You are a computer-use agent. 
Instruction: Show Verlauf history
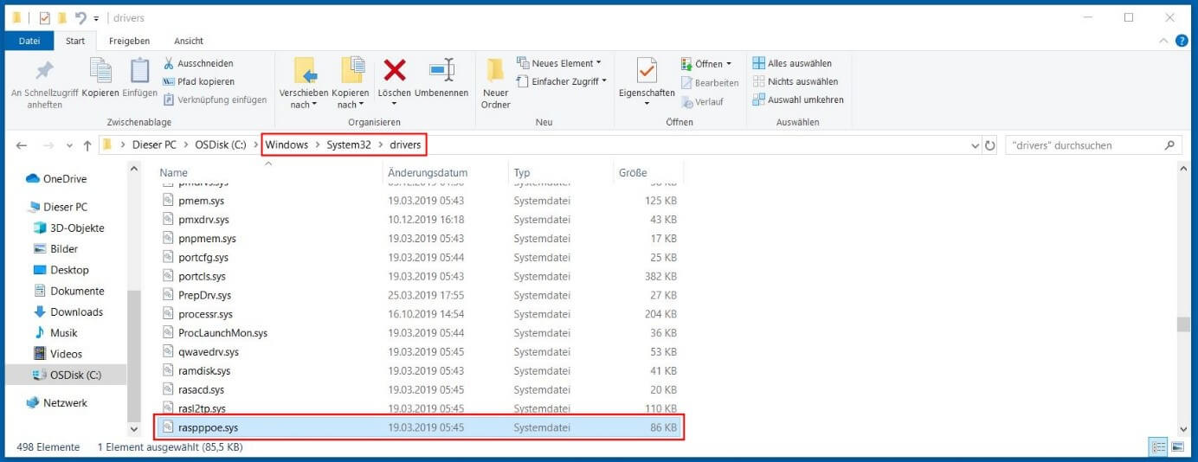(703, 101)
